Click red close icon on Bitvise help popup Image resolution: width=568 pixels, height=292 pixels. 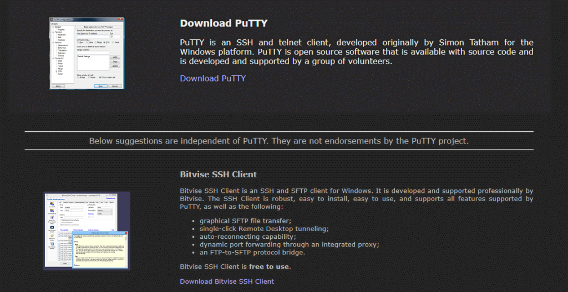point(125,233)
